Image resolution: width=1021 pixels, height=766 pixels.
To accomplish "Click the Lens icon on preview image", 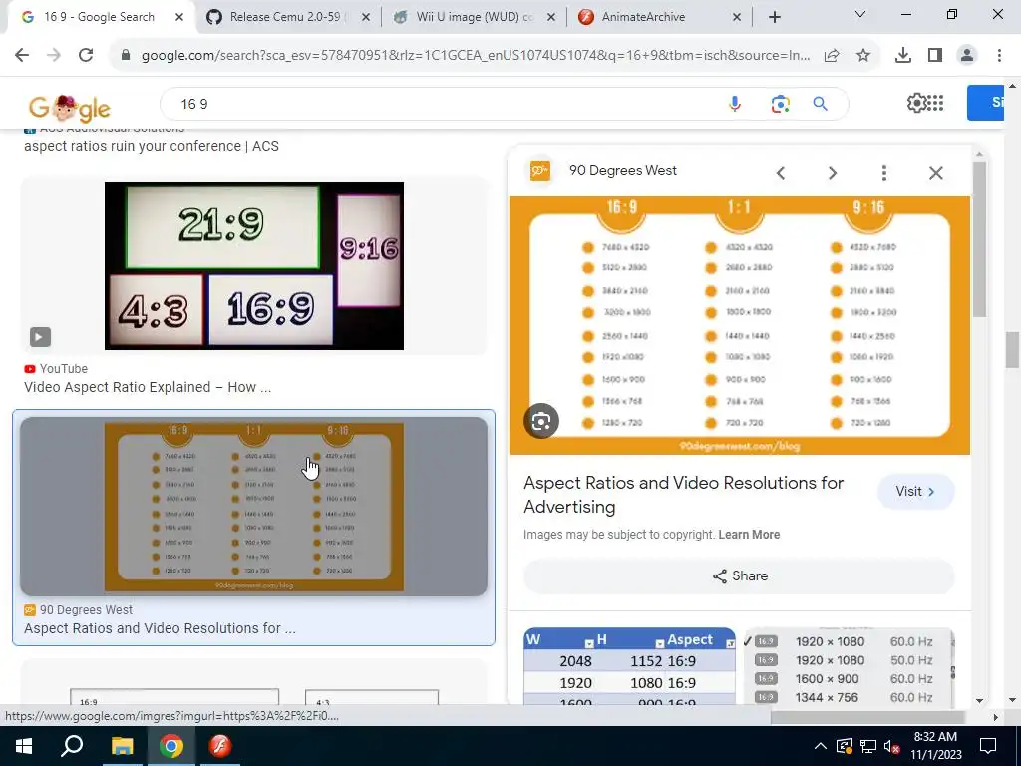I will [x=541, y=422].
